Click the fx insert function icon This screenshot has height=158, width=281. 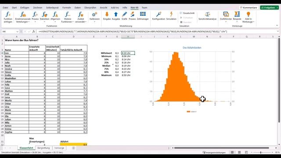pyautogui.click(x=33, y=31)
